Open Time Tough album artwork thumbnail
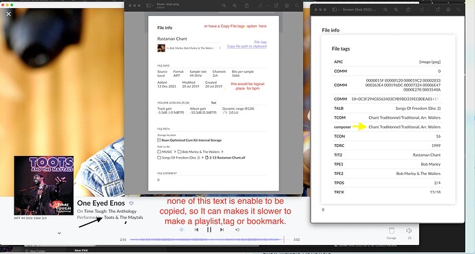This screenshot has height=254, width=475. tap(43, 185)
